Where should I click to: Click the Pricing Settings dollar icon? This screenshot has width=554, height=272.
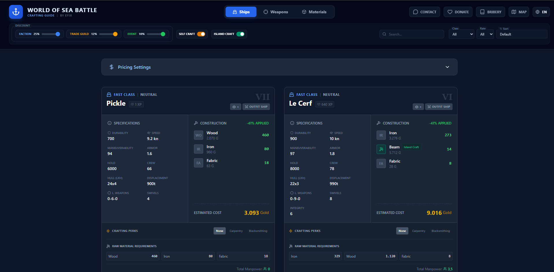[112, 67]
